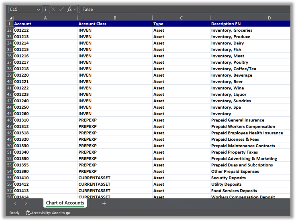The width and height of the screenshot is (296, 221).
Task: Expand the dropdown next to fx
Action: [75, 9]
